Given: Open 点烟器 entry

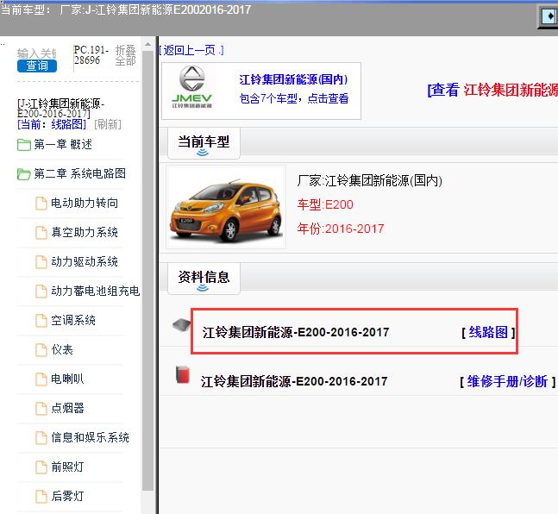Looking at the screenshot, I should tap(67, 408).
